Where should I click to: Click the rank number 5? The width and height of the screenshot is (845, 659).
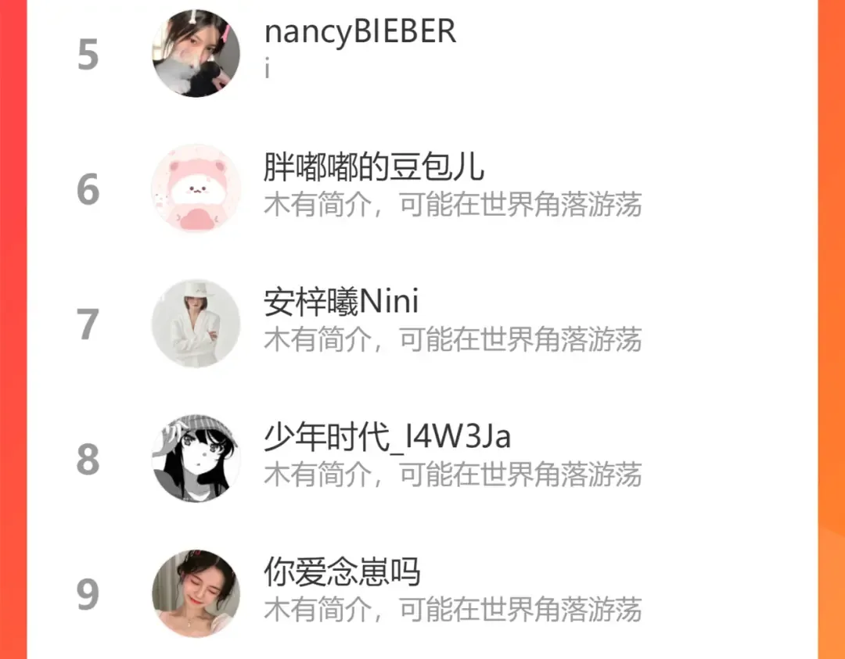pyautogui.click(x=88, y=55)
